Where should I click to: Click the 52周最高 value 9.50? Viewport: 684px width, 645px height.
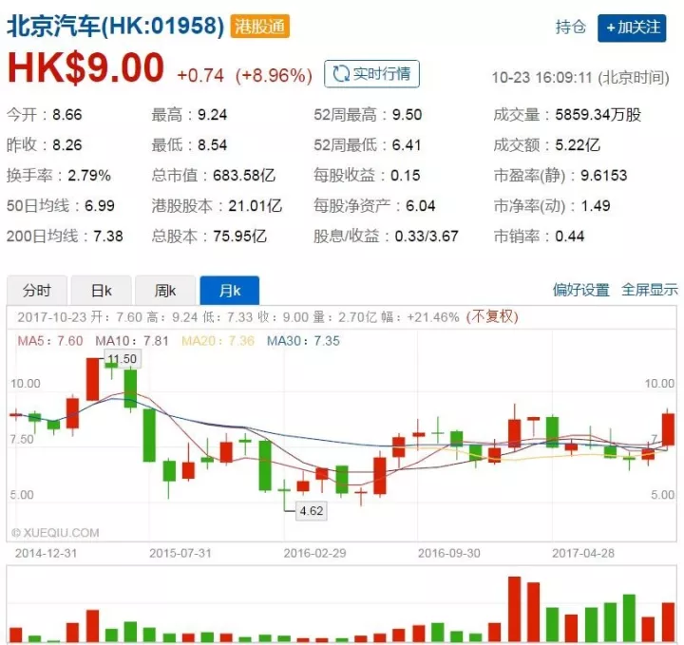pos(407,115)
